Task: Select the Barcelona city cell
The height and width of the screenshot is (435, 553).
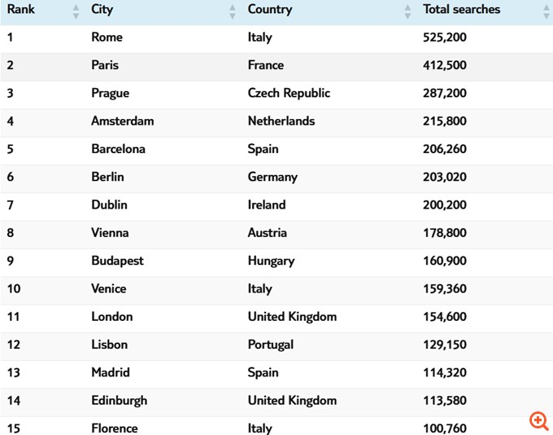Action: click(x=119, y=149)
